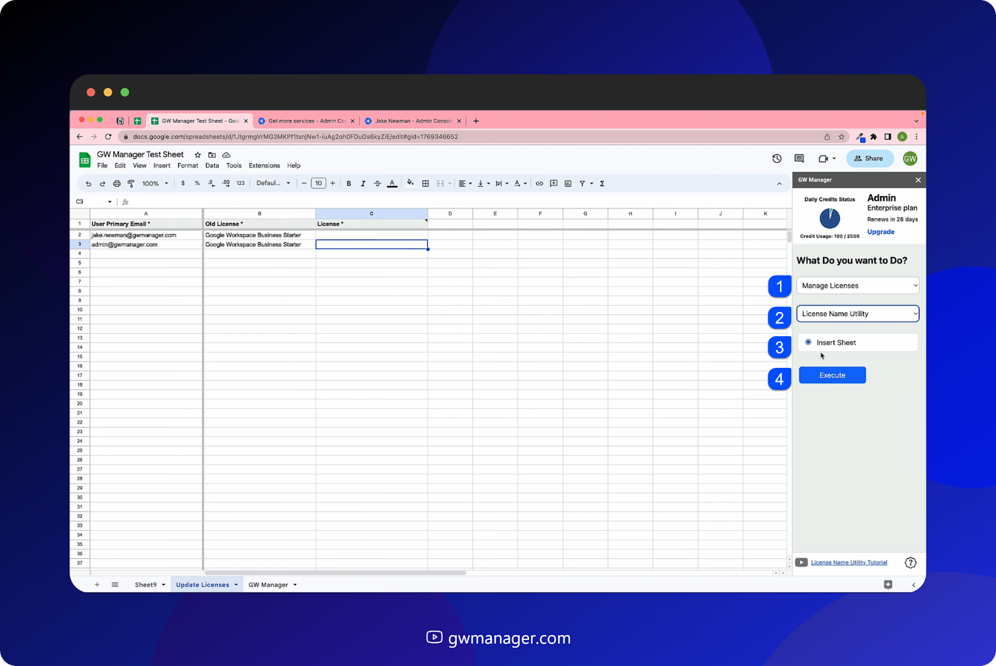Open the Format menu
The image size is (996, 666).
(187, 166)
